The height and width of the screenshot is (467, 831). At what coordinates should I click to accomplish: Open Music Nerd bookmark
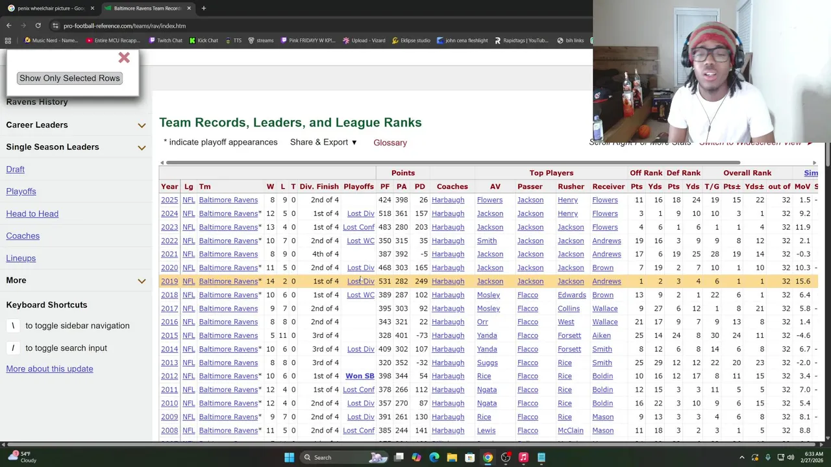(x=51, y=40)
